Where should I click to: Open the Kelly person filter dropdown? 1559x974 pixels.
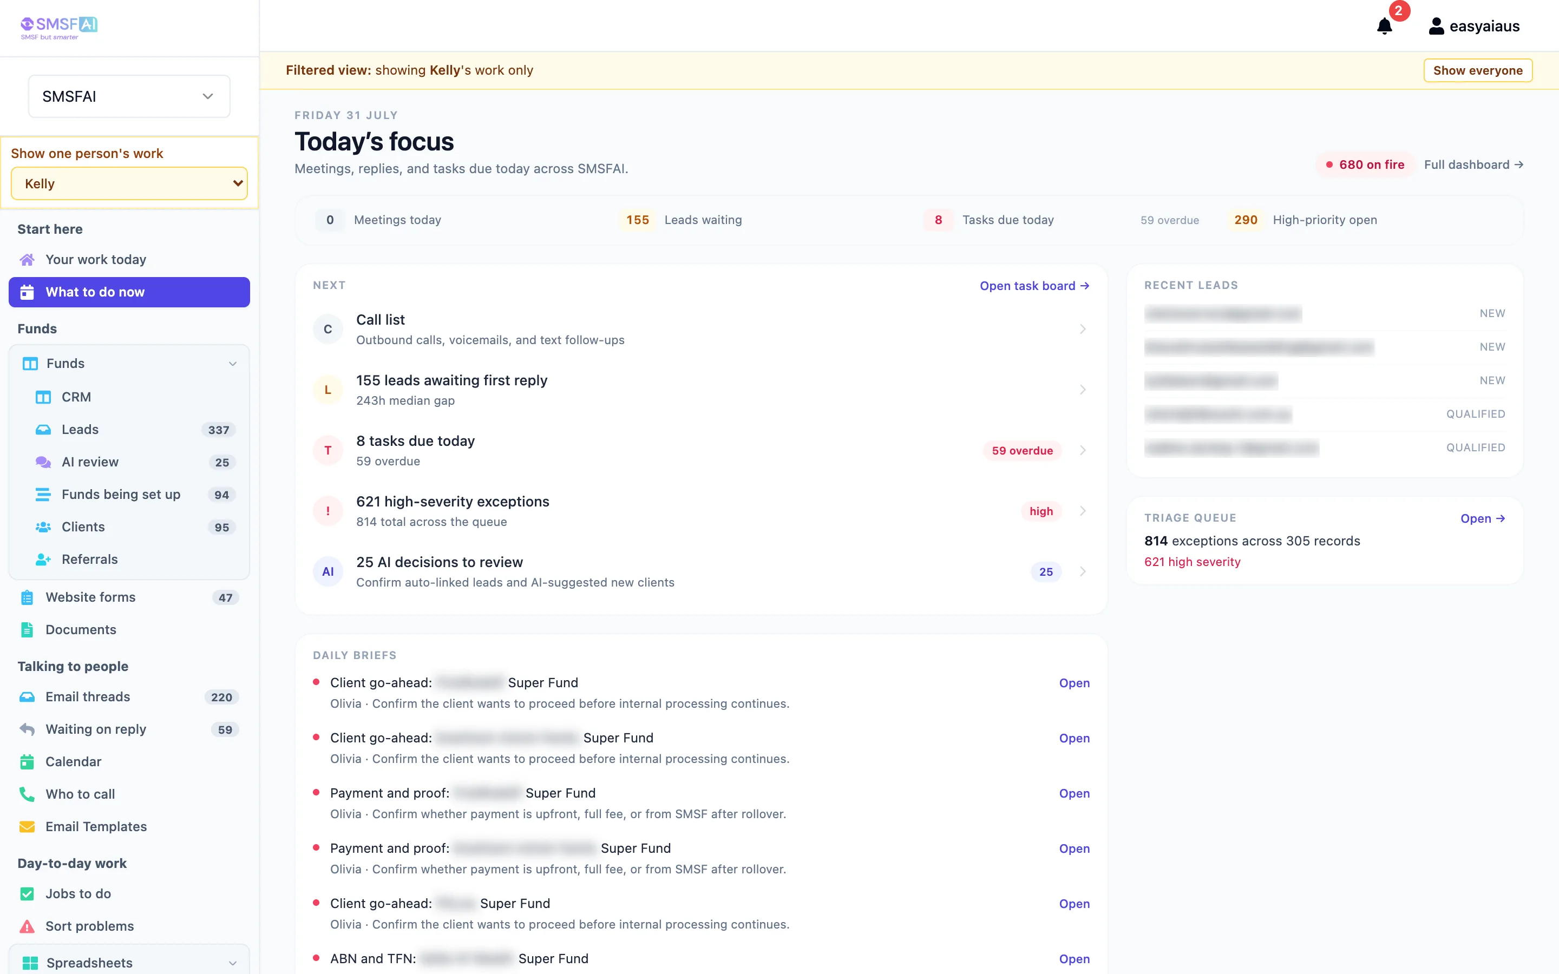click(129, 183)
